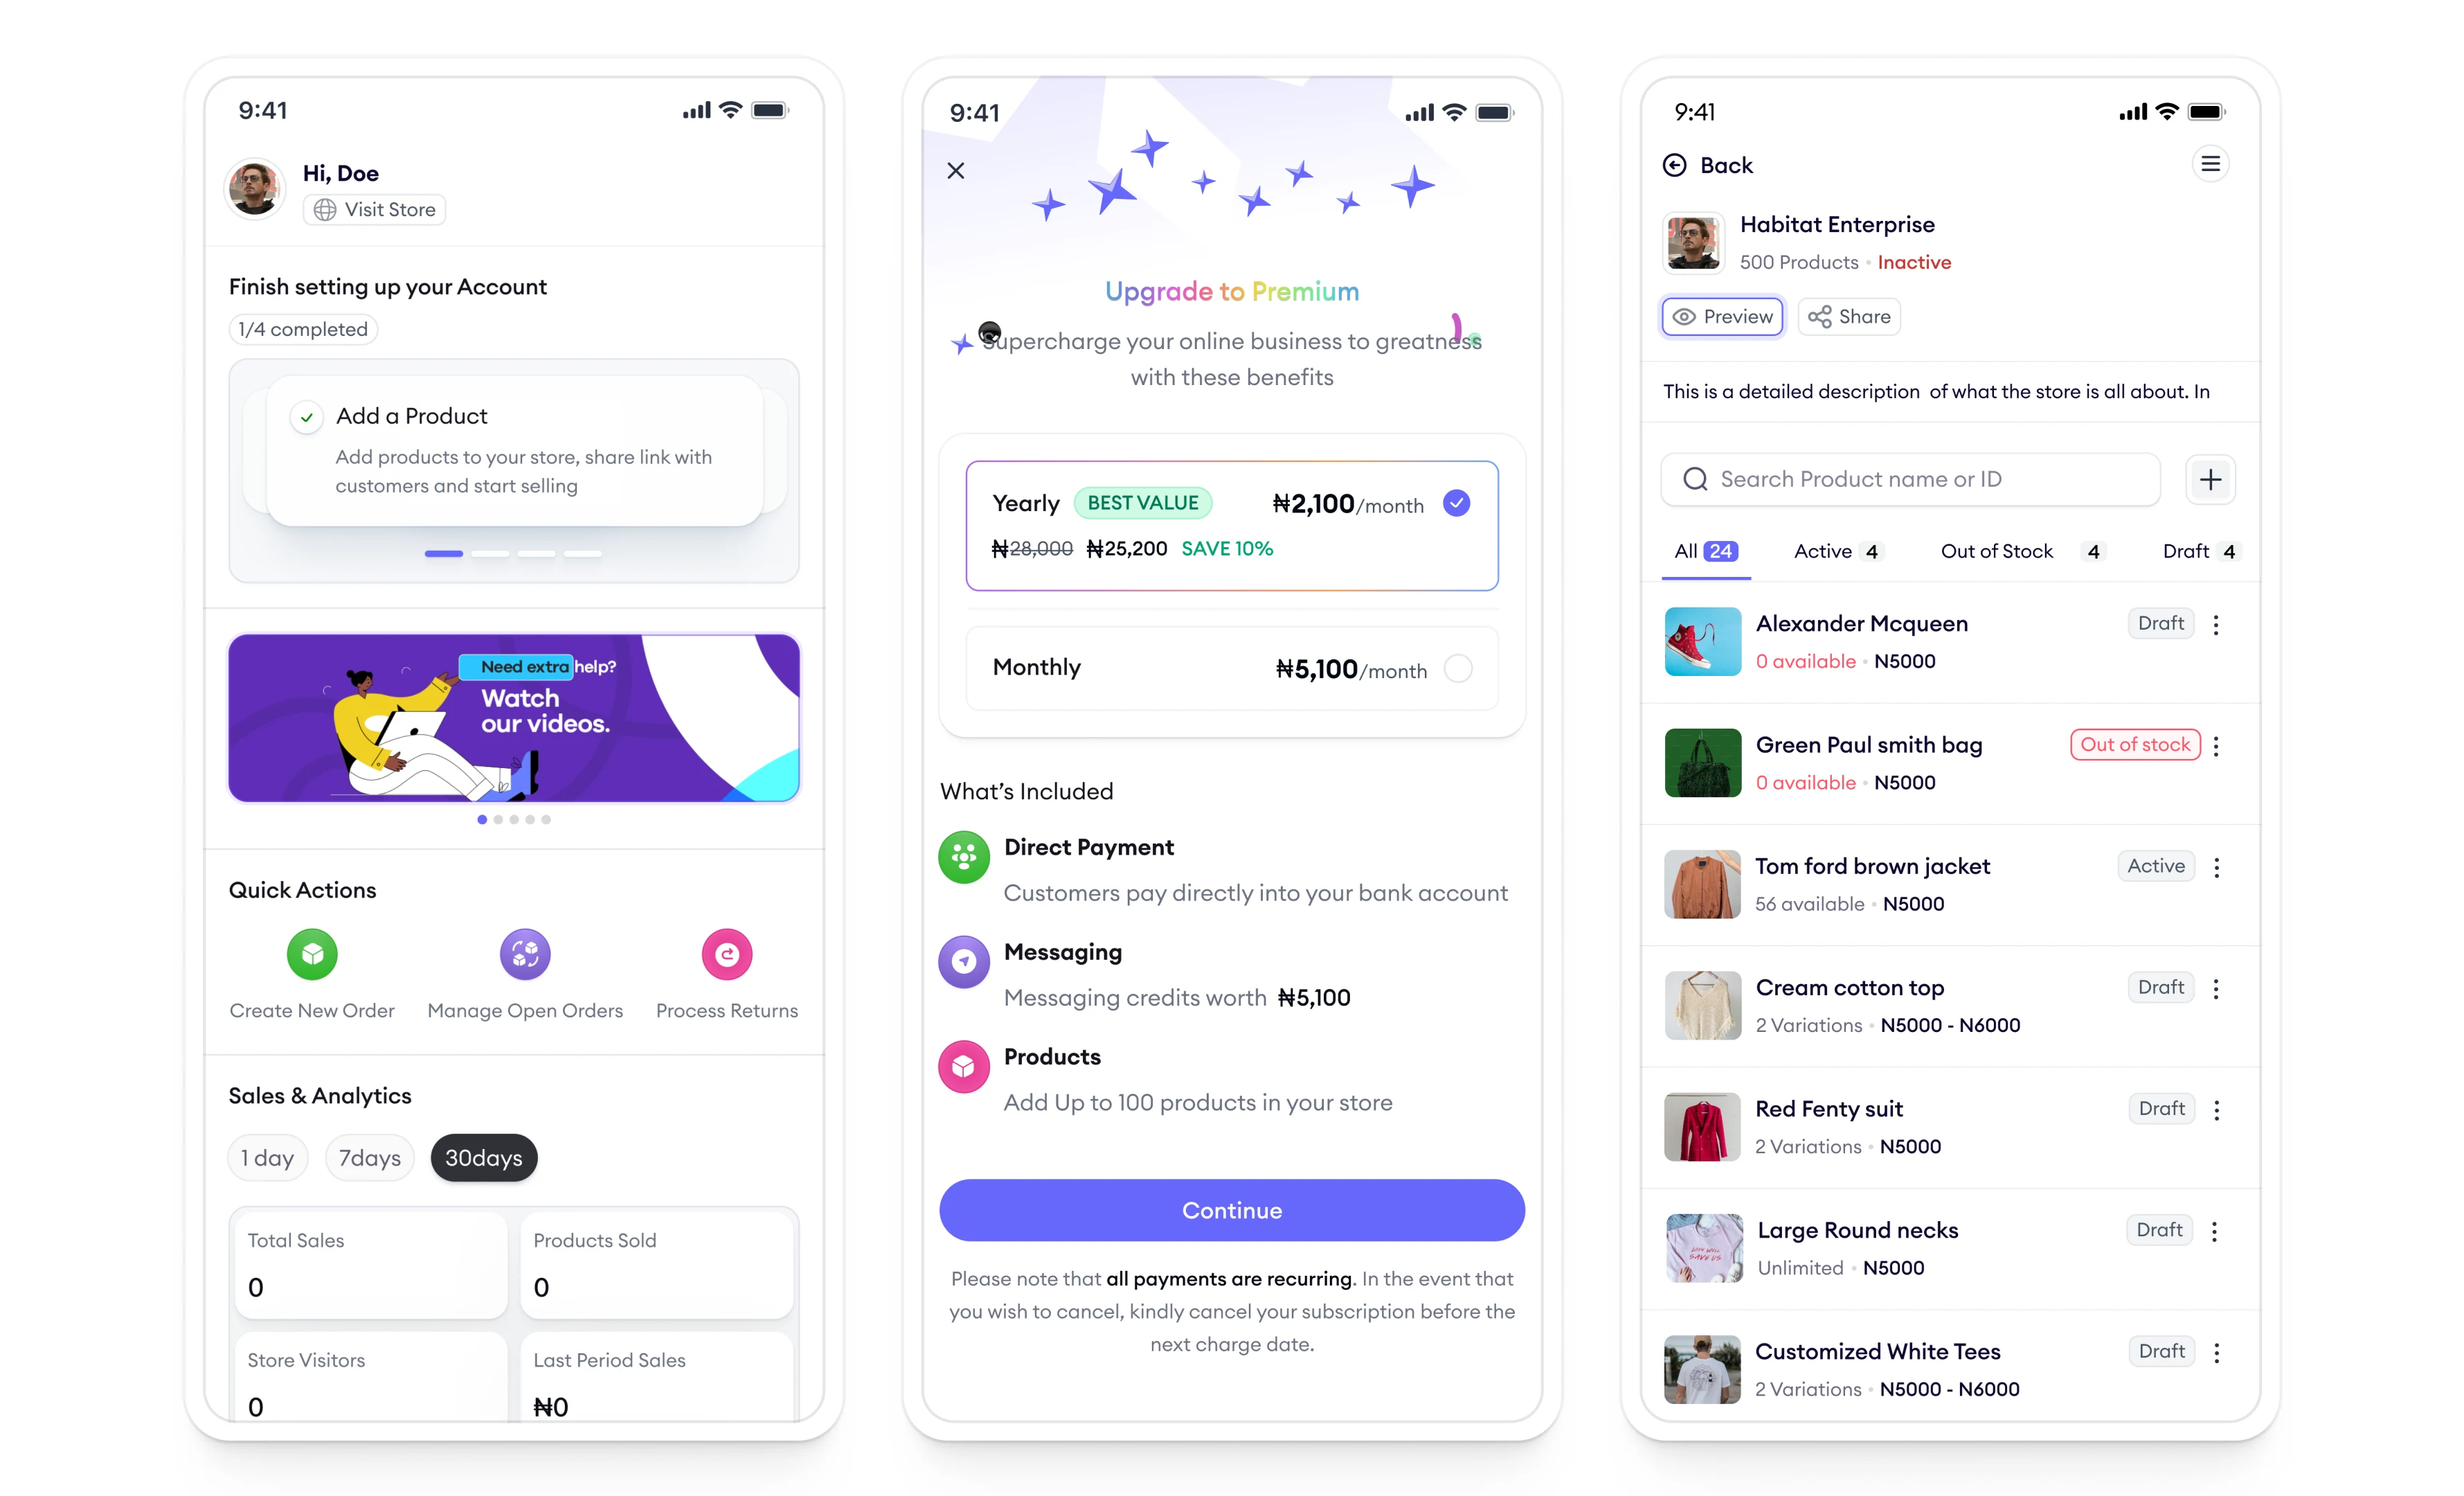Viewport: 2464px width, 1496px height.
Task: Click the Continue button to upgrade plan
Action: coord(1232,1211)
